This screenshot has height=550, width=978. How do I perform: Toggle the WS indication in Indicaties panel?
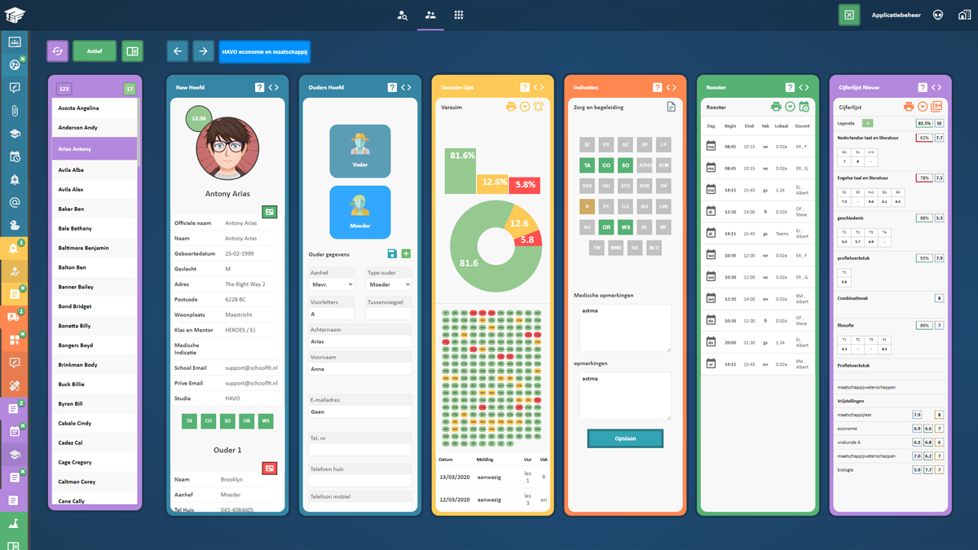click(x=625, y=227)
